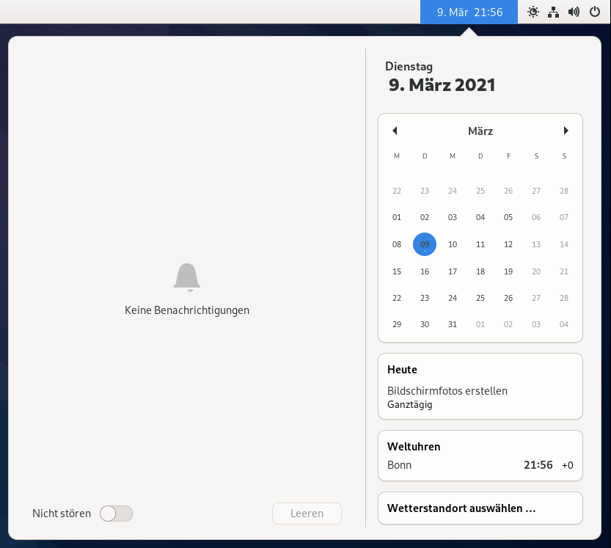Select March 31 in calendar

click(x=453, y=324)
